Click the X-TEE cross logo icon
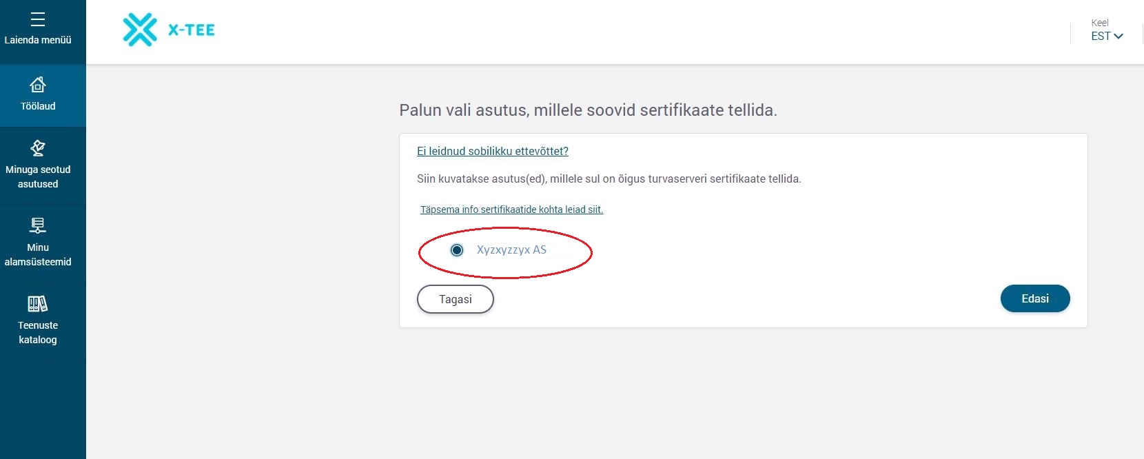 pos(140,30)
